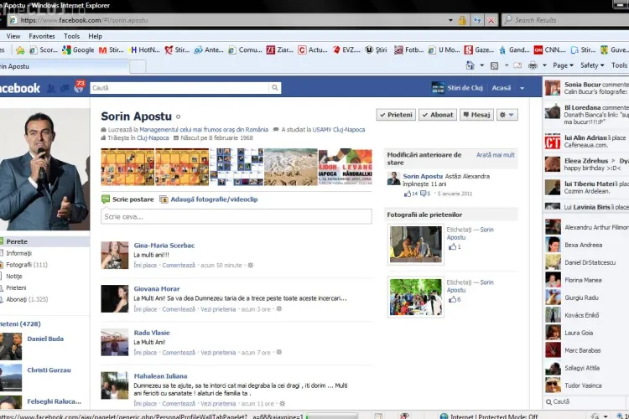Viewport: 629px width, 419px height.
Task: Expand the Safety dropdown menu
Action: [x=592, y=65]
